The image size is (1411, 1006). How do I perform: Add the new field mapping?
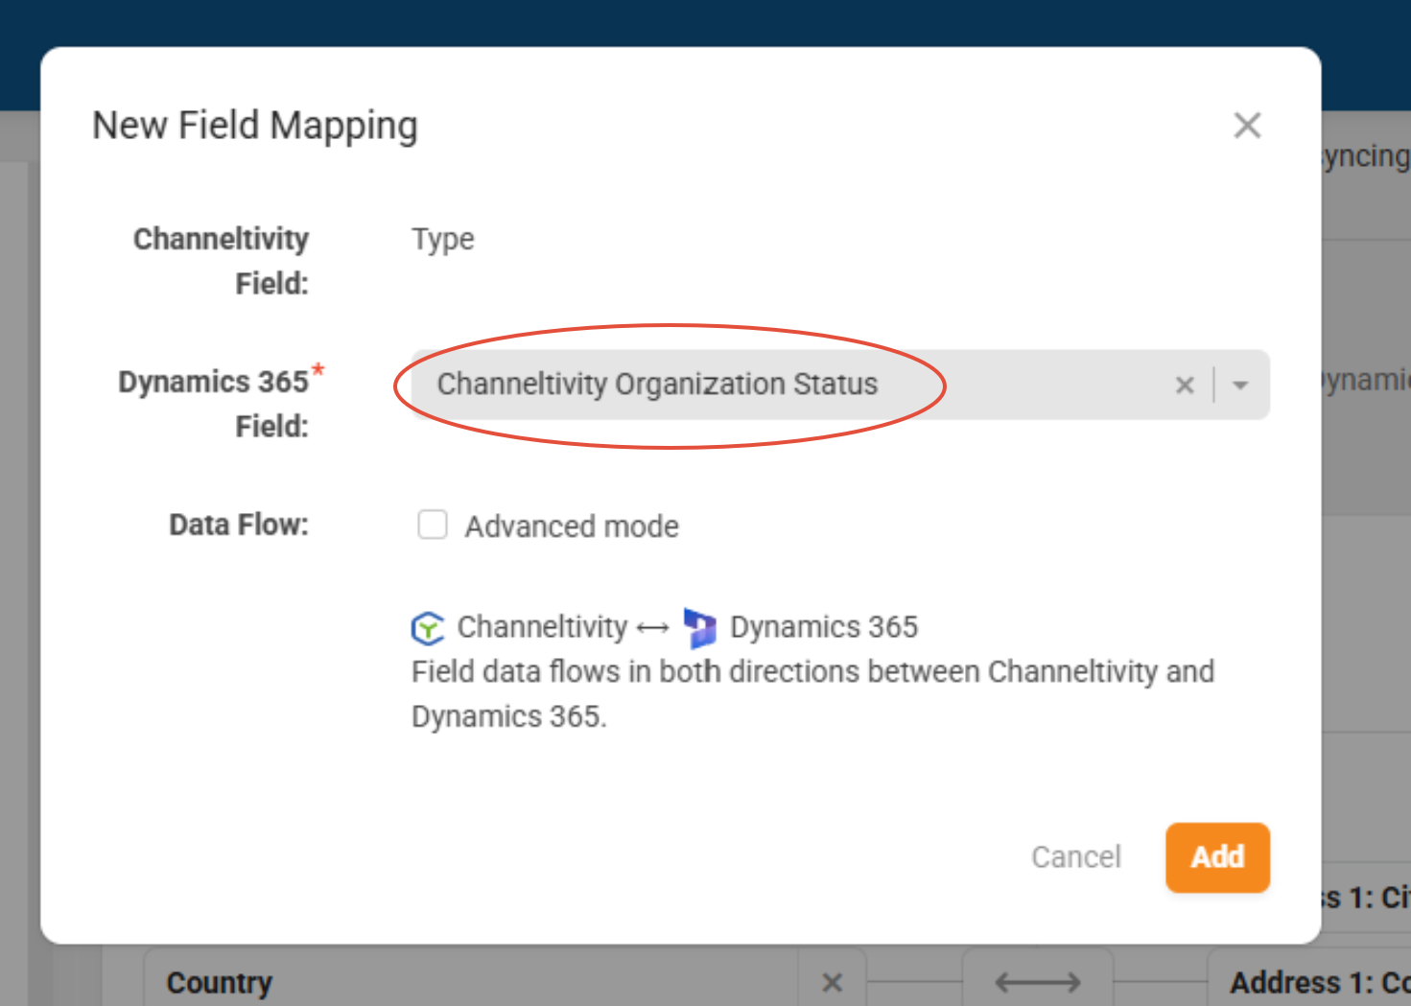[1217, 856]
